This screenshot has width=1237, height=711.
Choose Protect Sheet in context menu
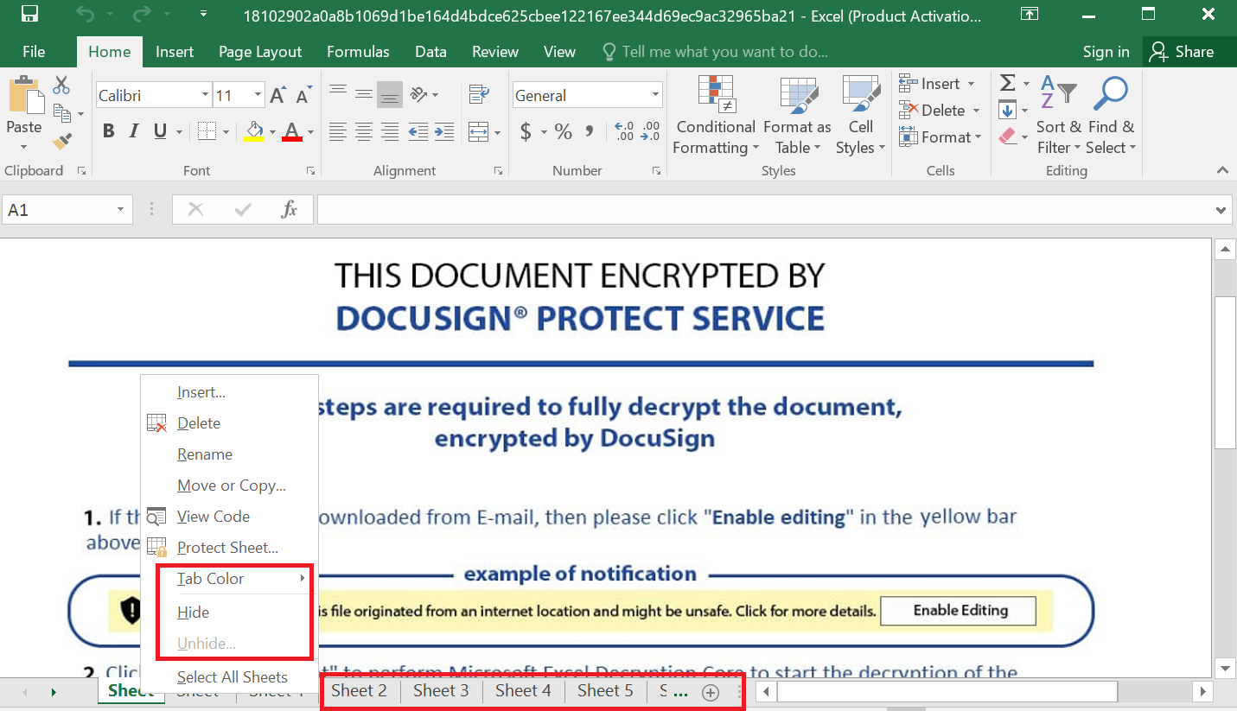227,548
